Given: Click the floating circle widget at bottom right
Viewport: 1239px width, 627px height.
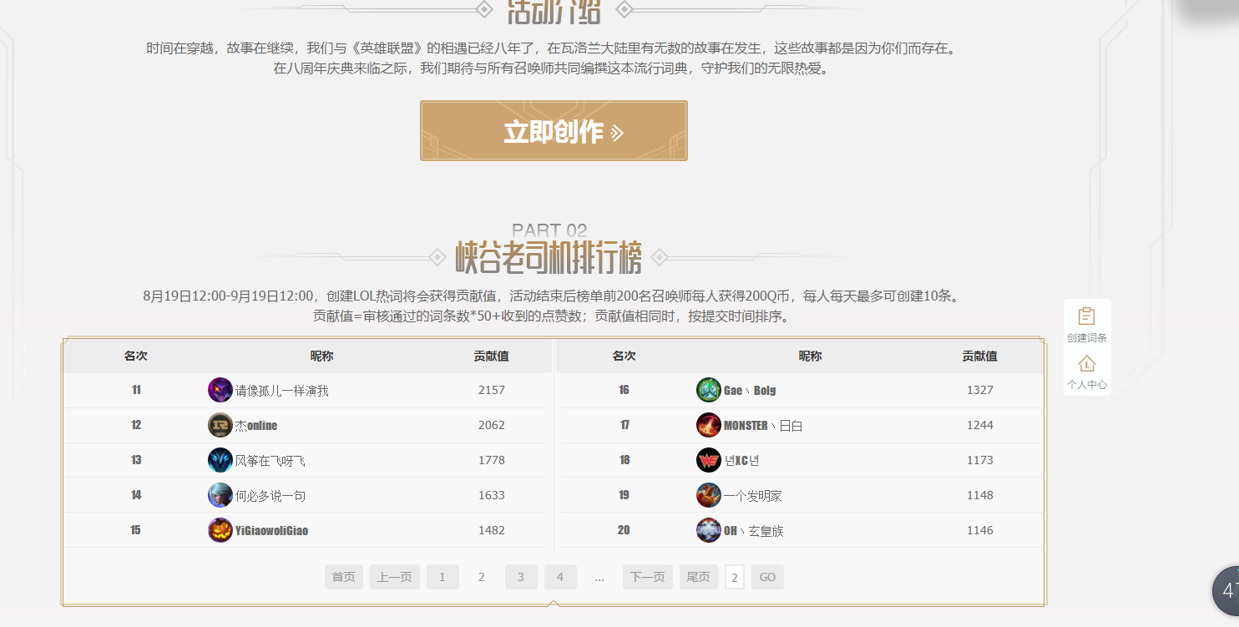Looking at the screenshot, I should [x=1226, y=590].
